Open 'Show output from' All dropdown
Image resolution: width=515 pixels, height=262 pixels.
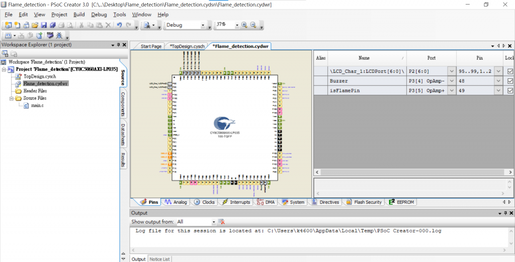point(213,222)
